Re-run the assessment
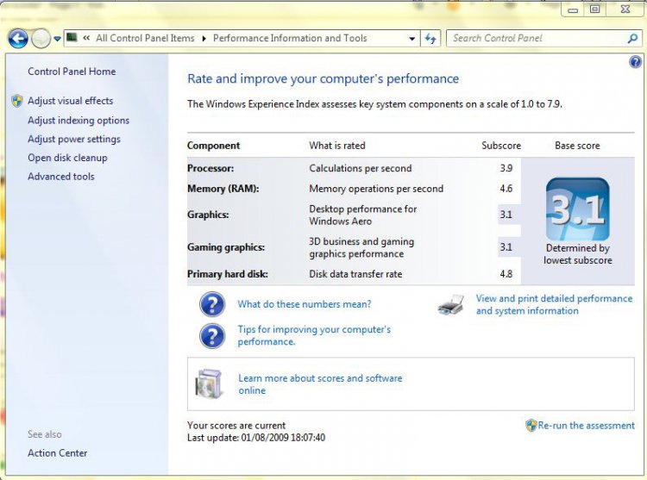 pyautogui.click(x=586, y=425)
